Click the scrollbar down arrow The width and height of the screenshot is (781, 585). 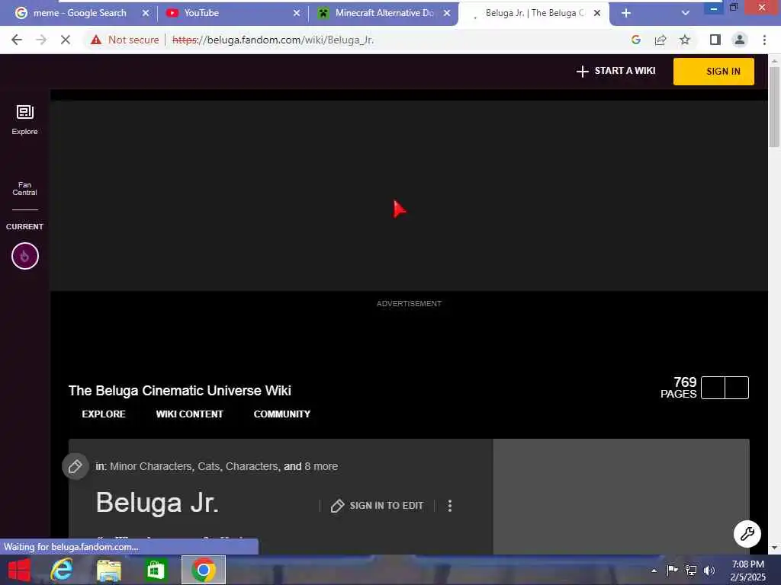pyautogui.click(x=774, y=548)
